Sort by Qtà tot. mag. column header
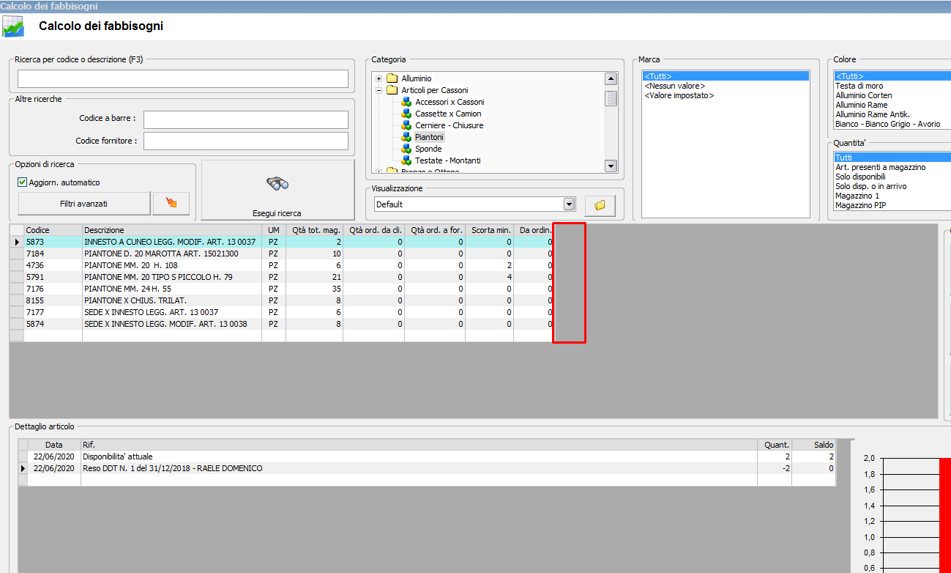951x573 pixels. click(x=314, y=230)
